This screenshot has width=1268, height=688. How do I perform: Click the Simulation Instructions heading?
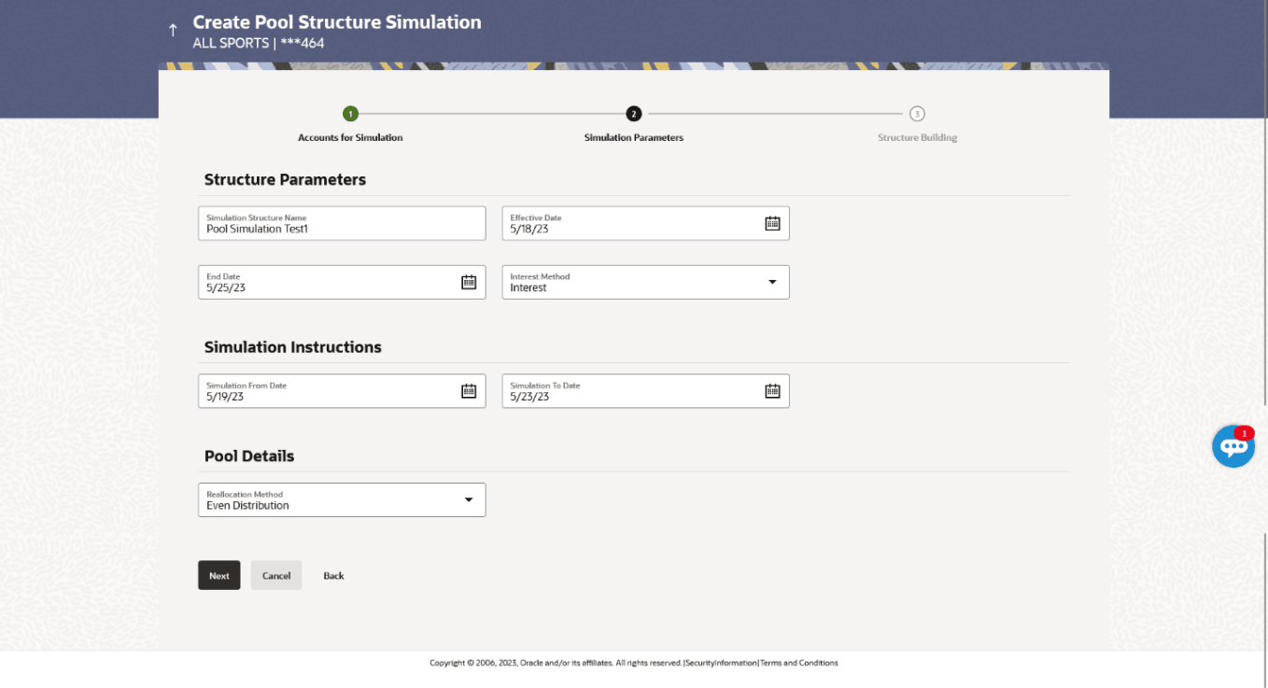point(293,346)
